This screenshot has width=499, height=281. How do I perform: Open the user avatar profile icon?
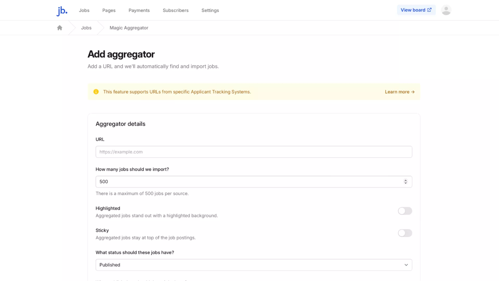click(446, 10)
